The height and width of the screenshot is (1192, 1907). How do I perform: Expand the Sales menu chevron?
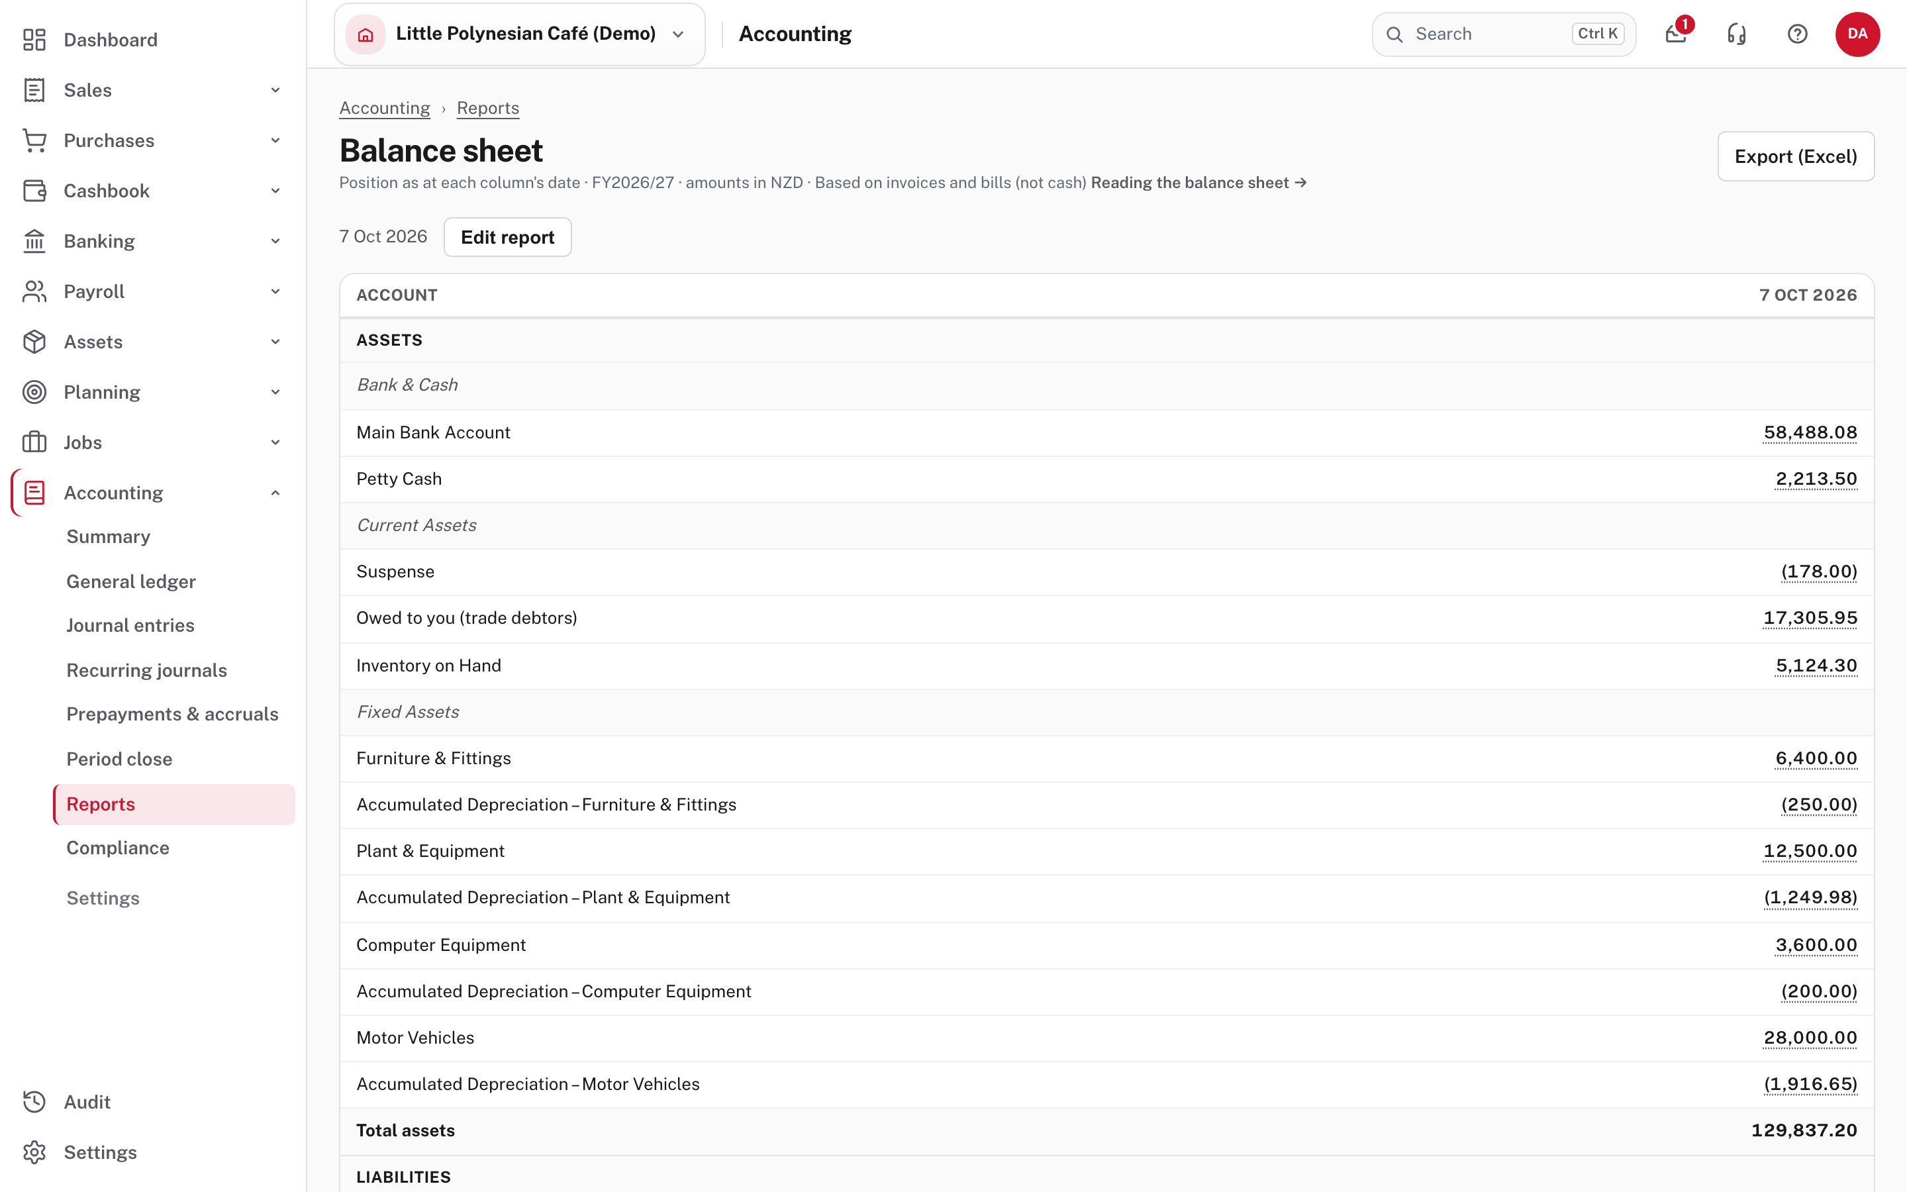[276, 90]
